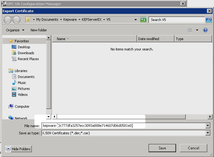Click Kepware in the breadcrumb path
Viewport: 214px width, 157px height.
[x=70, y=20]
